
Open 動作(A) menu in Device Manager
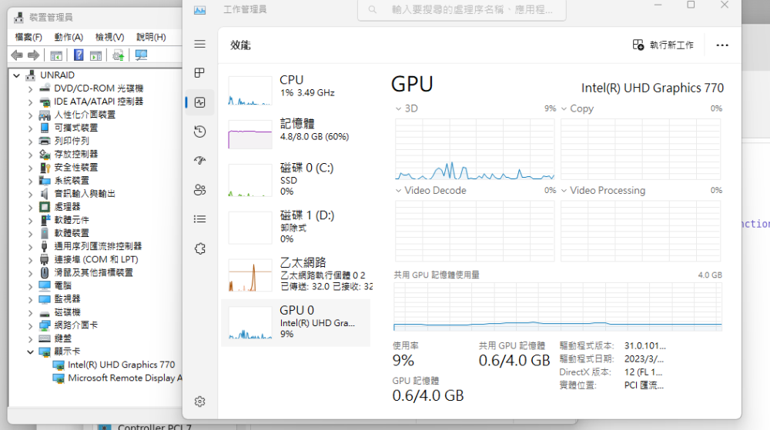pos(69,37)
